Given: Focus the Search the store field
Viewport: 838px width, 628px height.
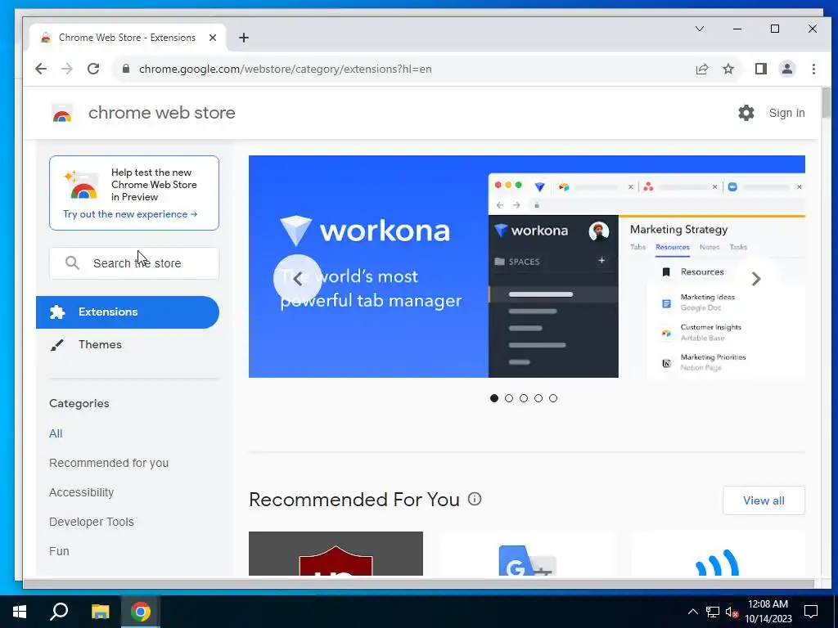Looking at the screenshot, I should tap(134, 262).
